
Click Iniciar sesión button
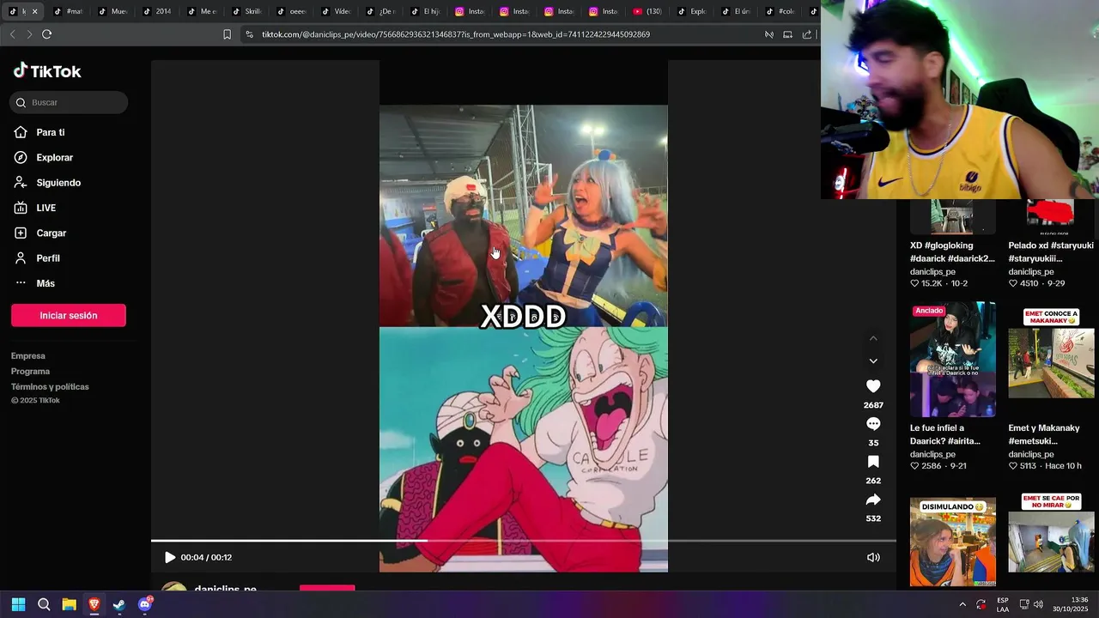point(69,315)
